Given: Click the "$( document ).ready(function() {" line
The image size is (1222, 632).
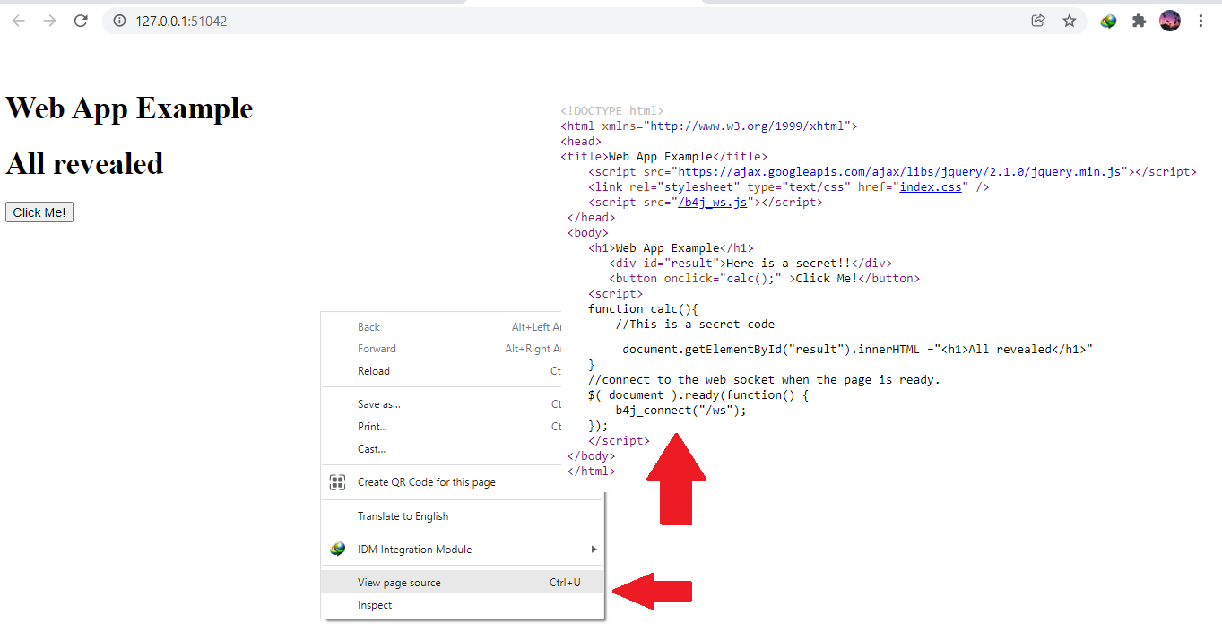Looking at the screenshot, I should click(698, 394).
